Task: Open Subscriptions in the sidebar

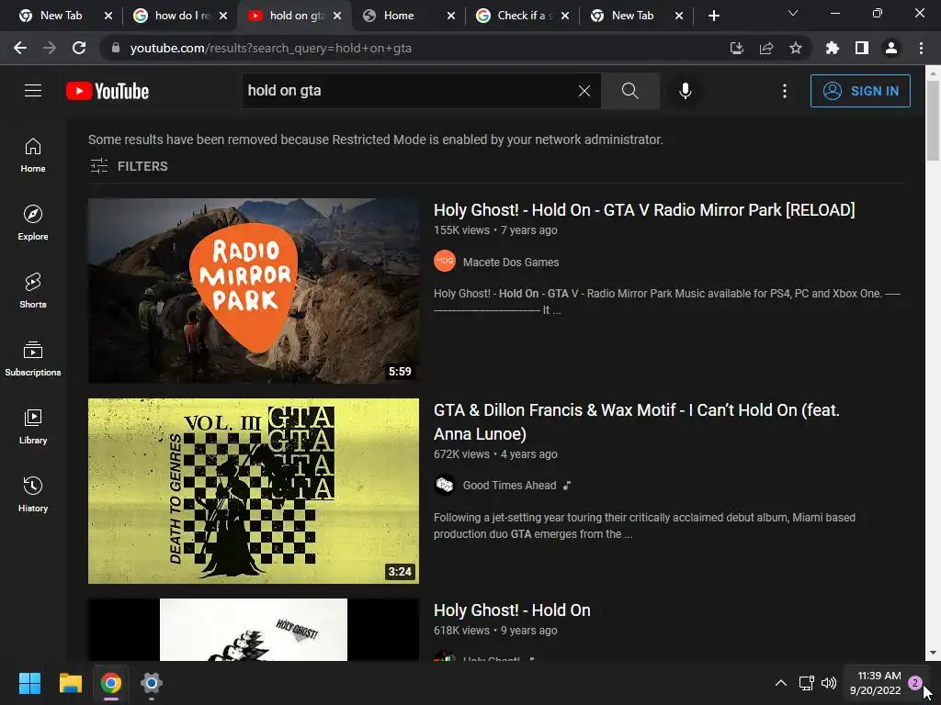Action: (33, 359)
